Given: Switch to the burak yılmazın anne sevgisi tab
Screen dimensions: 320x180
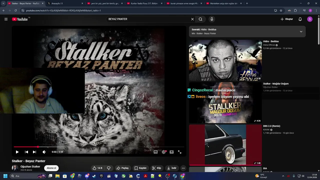Looking at the screenshot, I should point(184,3).
